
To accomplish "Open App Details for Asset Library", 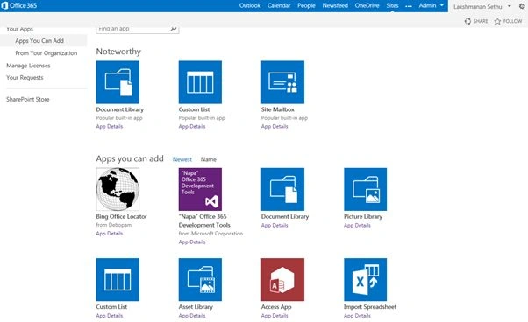I will (192, 316).
